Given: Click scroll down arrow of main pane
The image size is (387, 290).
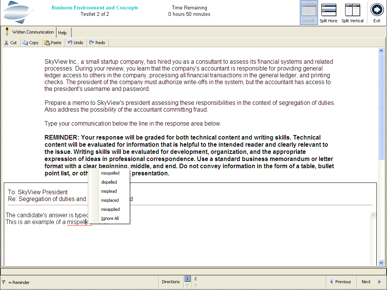Looking at the screenshot, I should [x=381, y=263].
